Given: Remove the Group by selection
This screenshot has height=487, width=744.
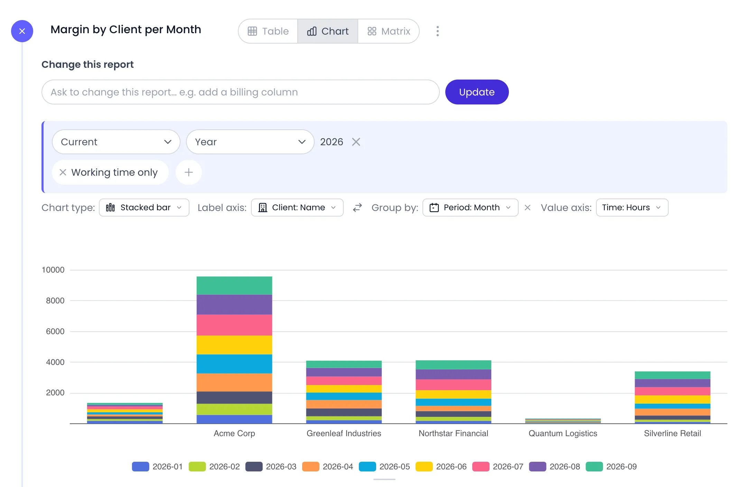Looking at the screenshot, I should point(528,208).
